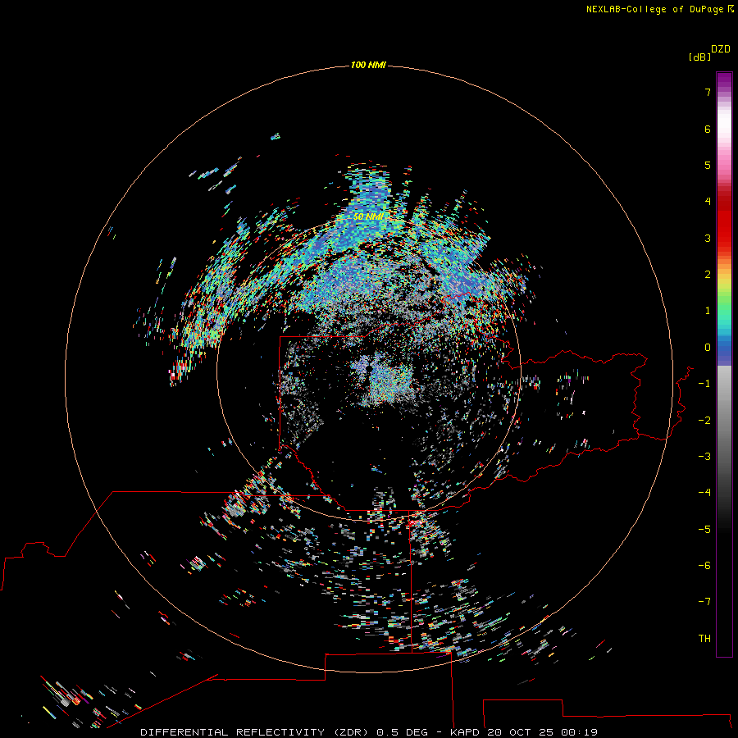Click the TH threshold label on the scale
The height and width of the screenshot is (738, 738).
[x=704, y=639]
